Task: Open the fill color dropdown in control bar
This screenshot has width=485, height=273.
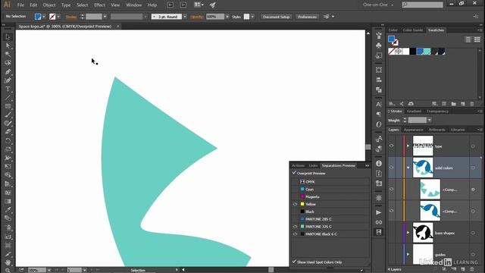Action: [x=44, y=17]
